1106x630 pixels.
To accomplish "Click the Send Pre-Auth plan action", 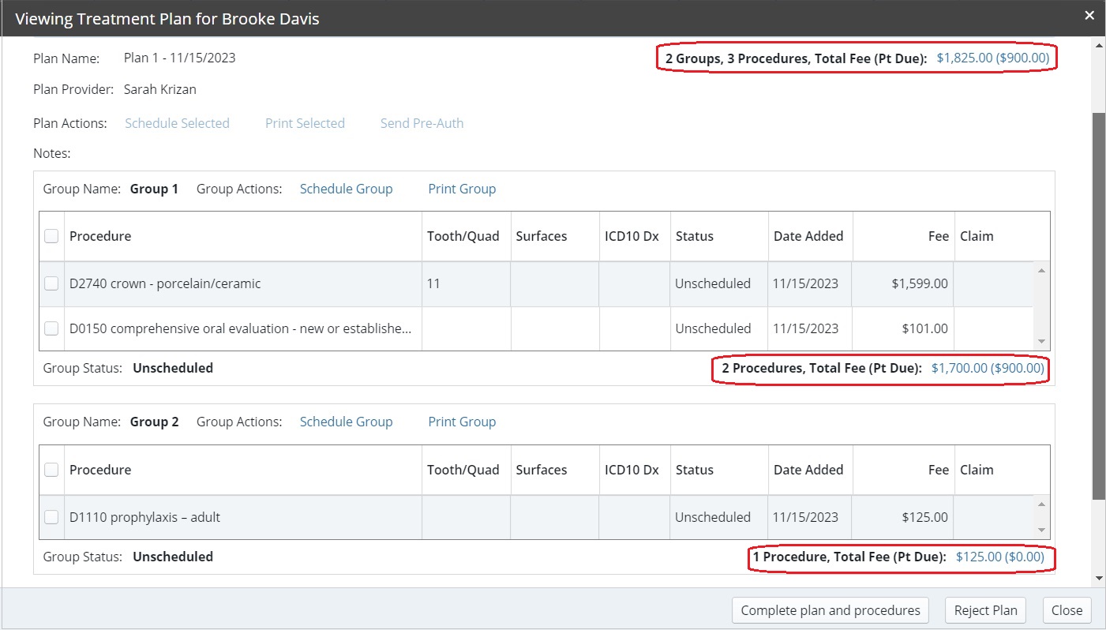I will pyautogui.click(x=422, y=123).
